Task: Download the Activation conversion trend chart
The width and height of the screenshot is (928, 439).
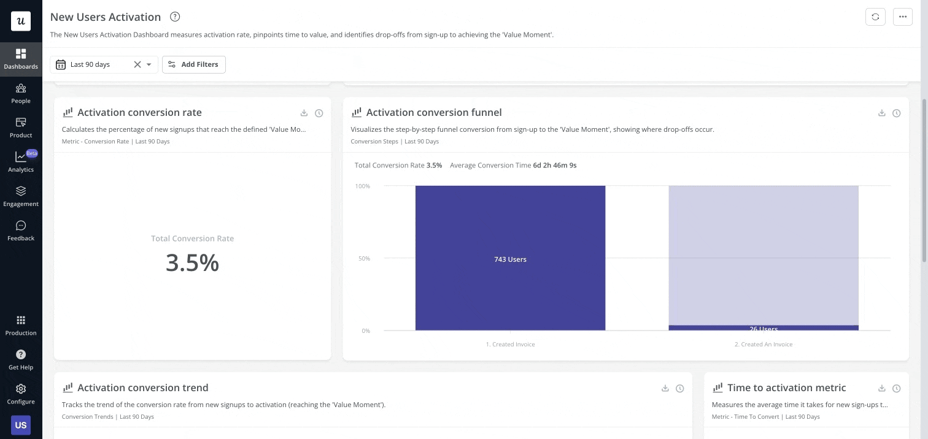Action: (665, 388)
